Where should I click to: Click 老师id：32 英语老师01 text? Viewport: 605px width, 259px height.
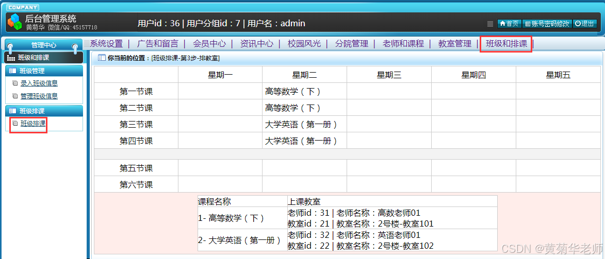click(354, 235)
